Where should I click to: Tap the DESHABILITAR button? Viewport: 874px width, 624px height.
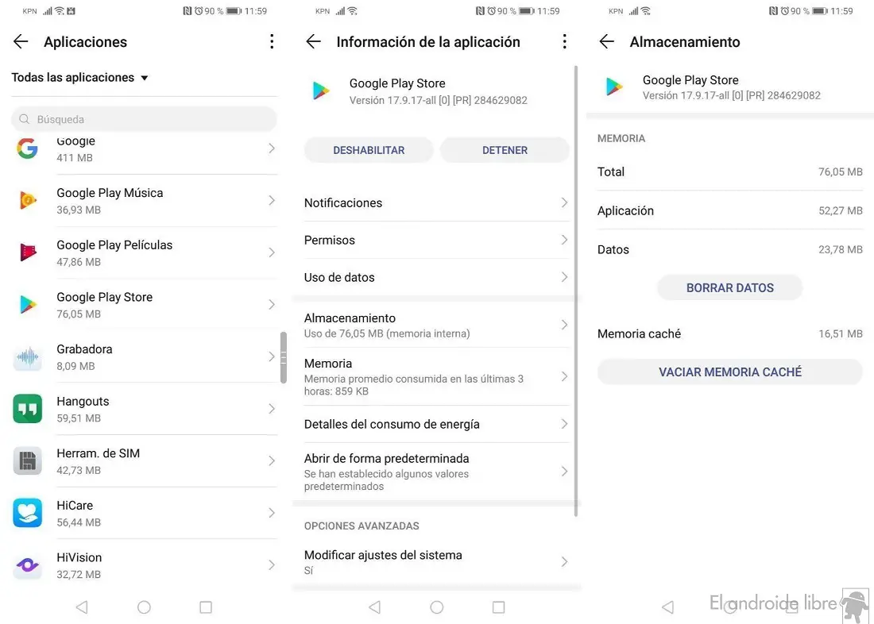(369, 150)
